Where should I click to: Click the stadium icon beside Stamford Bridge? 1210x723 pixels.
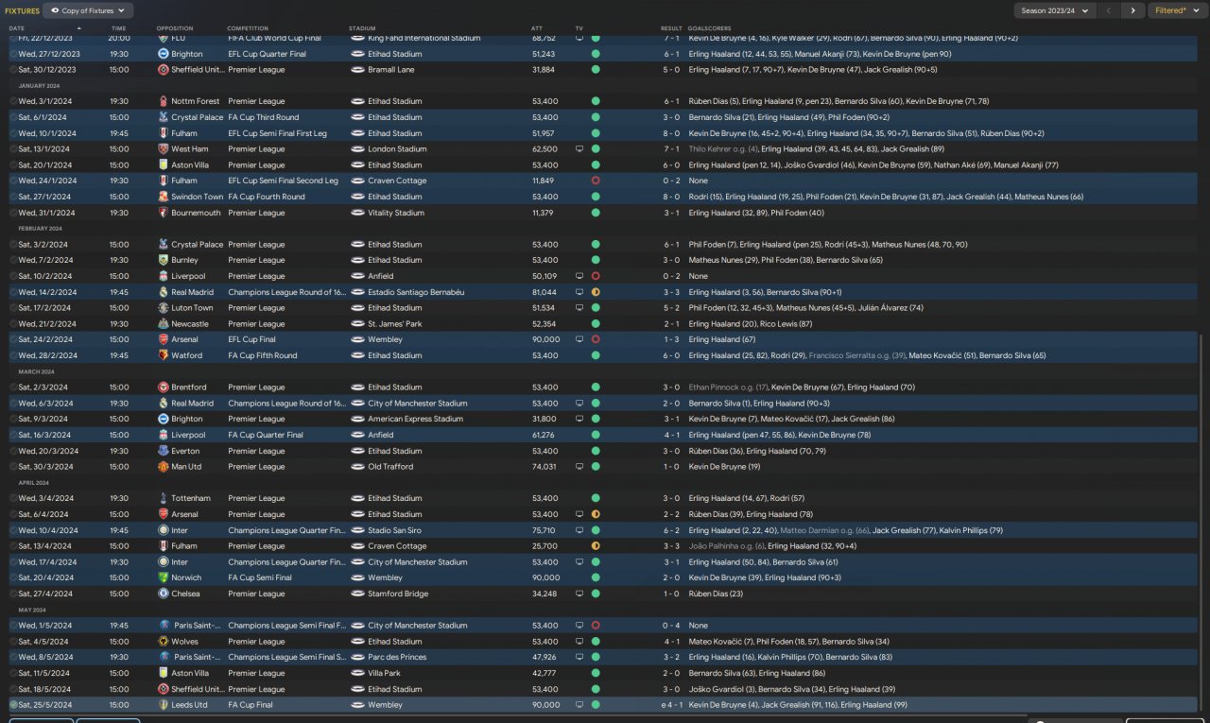tap(357, 594)
